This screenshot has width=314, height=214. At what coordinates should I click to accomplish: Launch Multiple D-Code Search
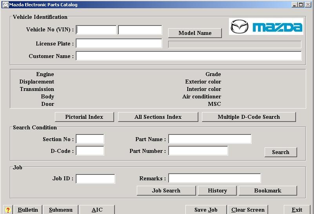[249, 117]
